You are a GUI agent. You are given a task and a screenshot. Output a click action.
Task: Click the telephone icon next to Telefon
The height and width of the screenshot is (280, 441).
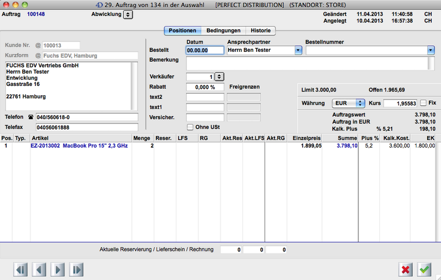[x=30, y=117]
